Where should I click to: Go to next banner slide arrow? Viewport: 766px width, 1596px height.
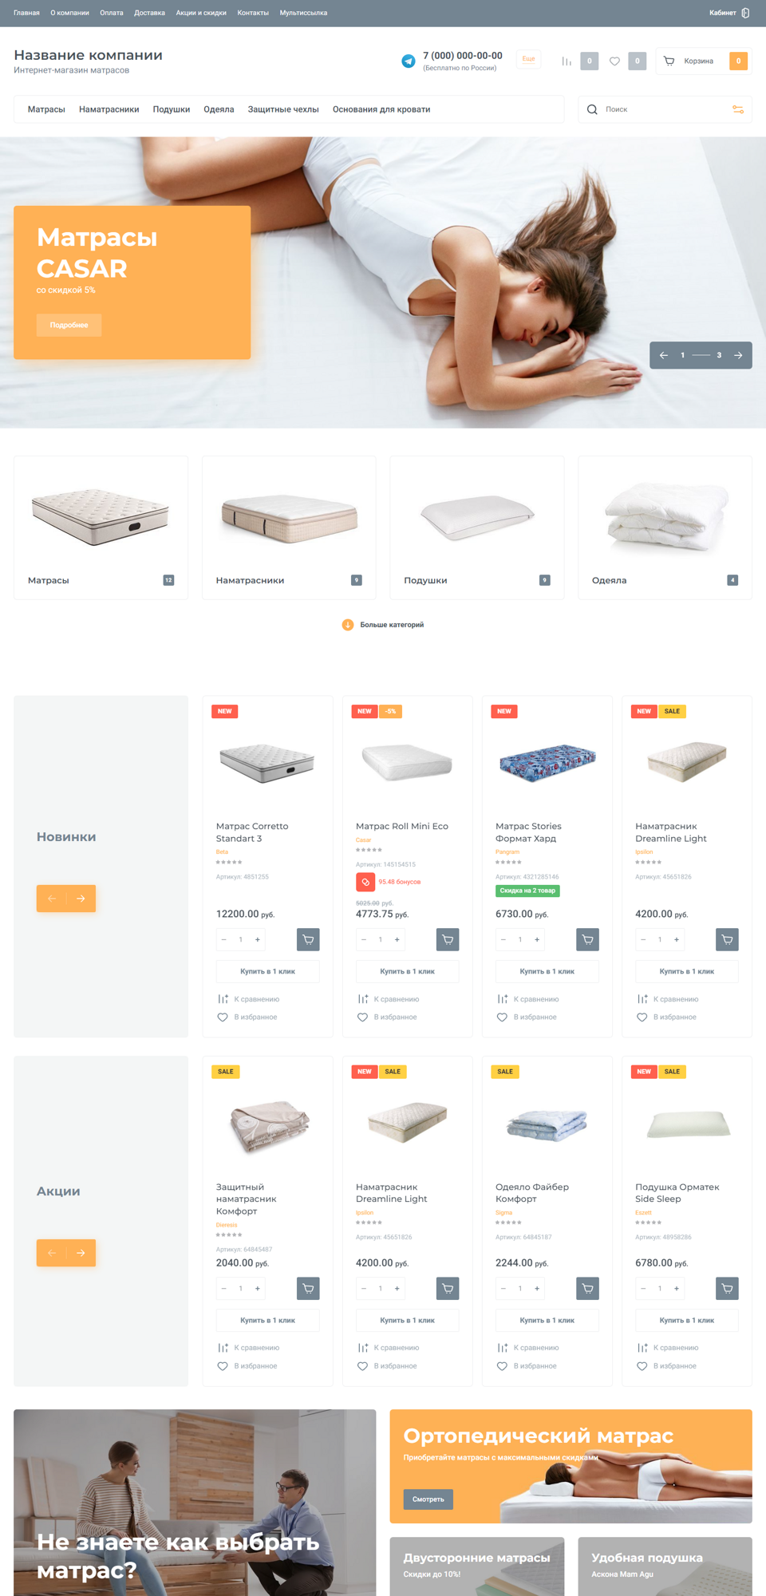[x=738, y=355]
